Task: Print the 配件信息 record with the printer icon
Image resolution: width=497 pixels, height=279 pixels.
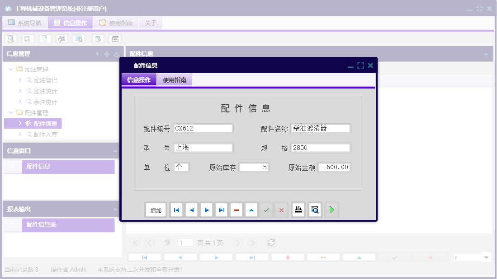Action: tap(298, 209)
